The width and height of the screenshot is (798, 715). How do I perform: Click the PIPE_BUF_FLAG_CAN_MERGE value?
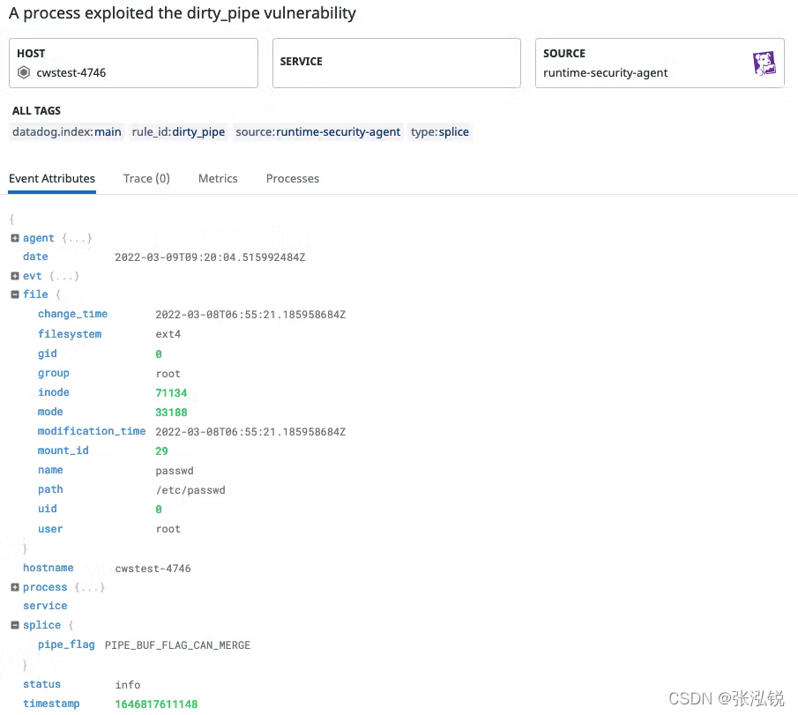coord(177,644)
